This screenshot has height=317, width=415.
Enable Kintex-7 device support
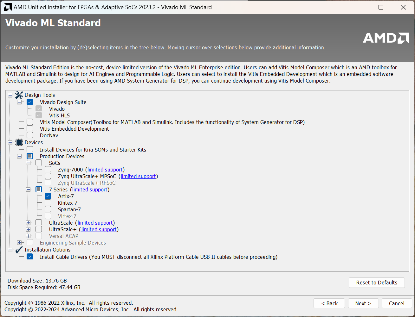pos(48,203)
